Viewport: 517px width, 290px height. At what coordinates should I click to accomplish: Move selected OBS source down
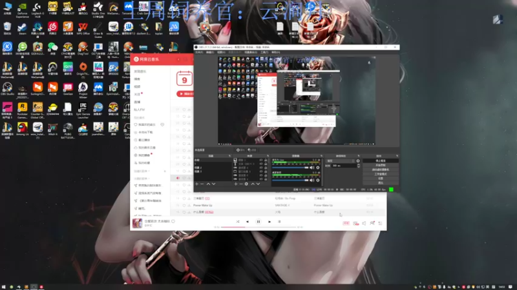258,184
